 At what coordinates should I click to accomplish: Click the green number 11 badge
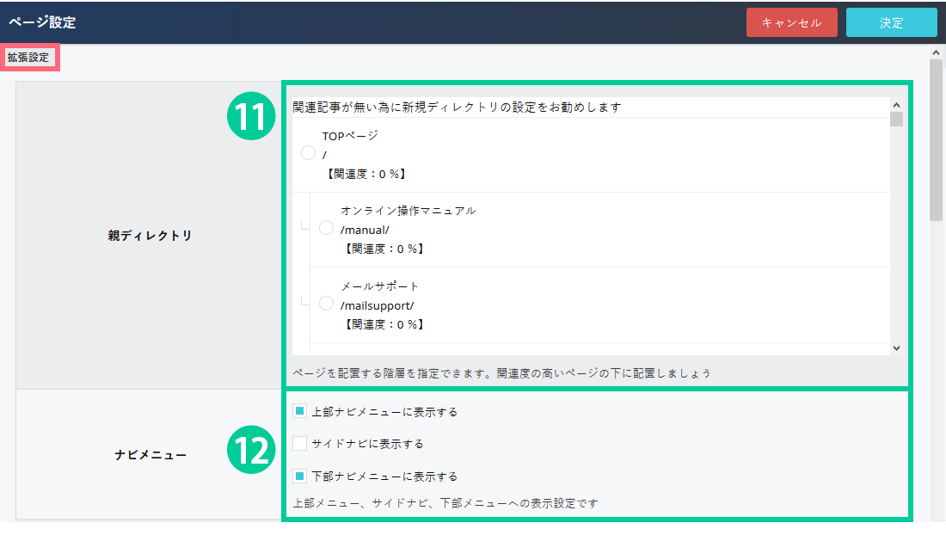[x=250, y=118]
